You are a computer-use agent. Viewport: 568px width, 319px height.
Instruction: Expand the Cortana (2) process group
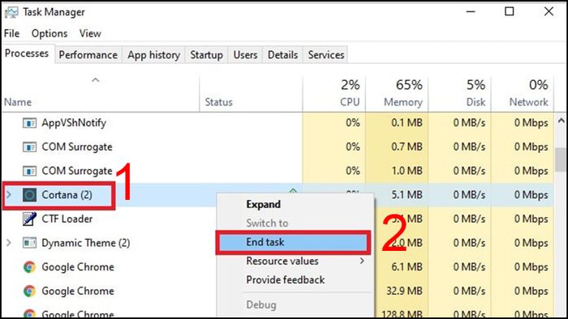click(9, 195)
